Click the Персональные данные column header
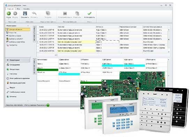This screenshot has height=137, width=191. 131,27
